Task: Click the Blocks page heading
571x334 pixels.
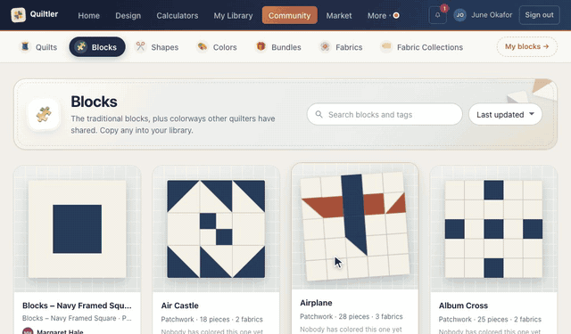Action: pos(94,102)
